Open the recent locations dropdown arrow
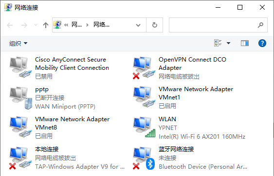274x176 pixels. coord(36,25)
